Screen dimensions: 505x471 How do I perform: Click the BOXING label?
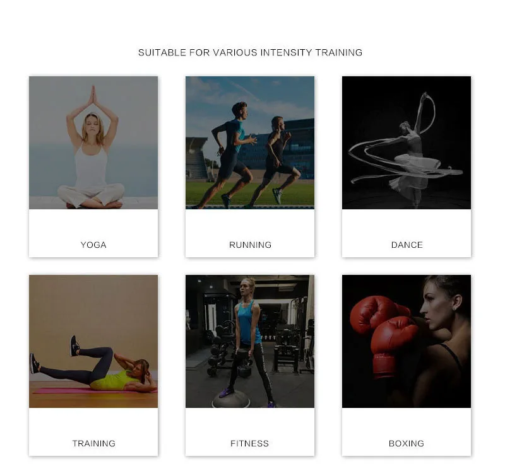[407, 443]
